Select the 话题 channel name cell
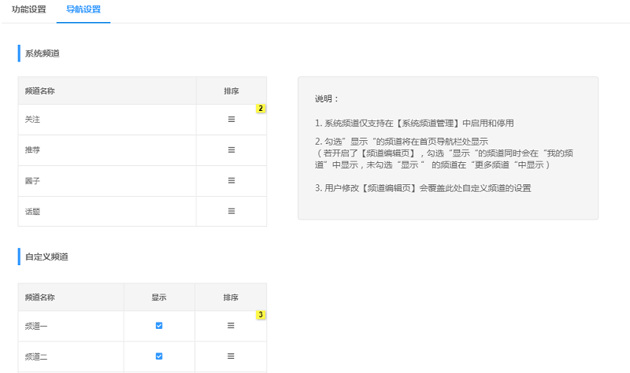Viewport: 630px width, 373px height. 33,211
